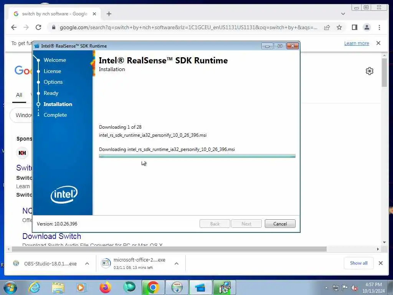Select the Options step in installer sidebar
Screen dimensions: 393x295
pyautogui.click(x=53, y=82)
